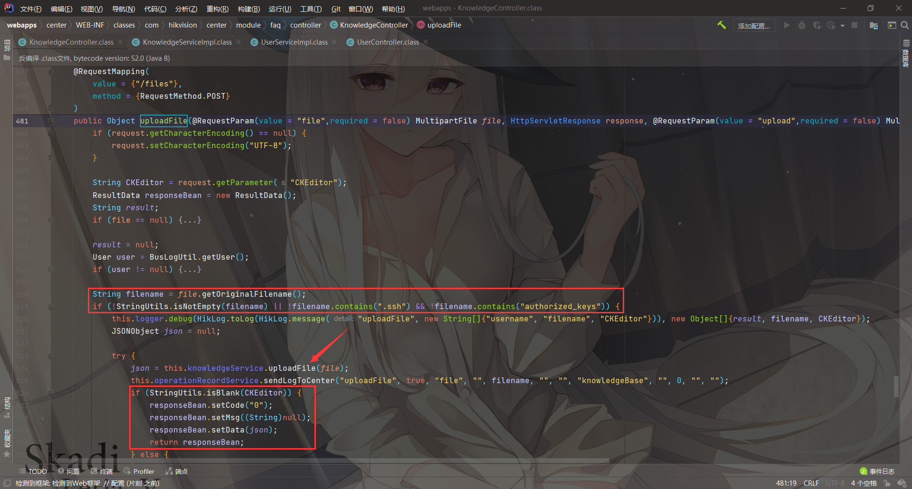This screenshot has width=912, height=489.
Task: Open the 导航(N) menu
Action: (123, 9)
